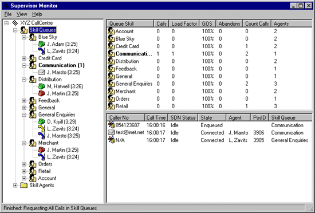315x213 pixels.
Task: Expand the Skill Agents folder node
Action: 15,186
